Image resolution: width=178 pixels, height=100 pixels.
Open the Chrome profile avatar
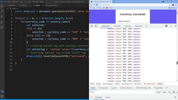pyautogui.click(x=173, y=5)
